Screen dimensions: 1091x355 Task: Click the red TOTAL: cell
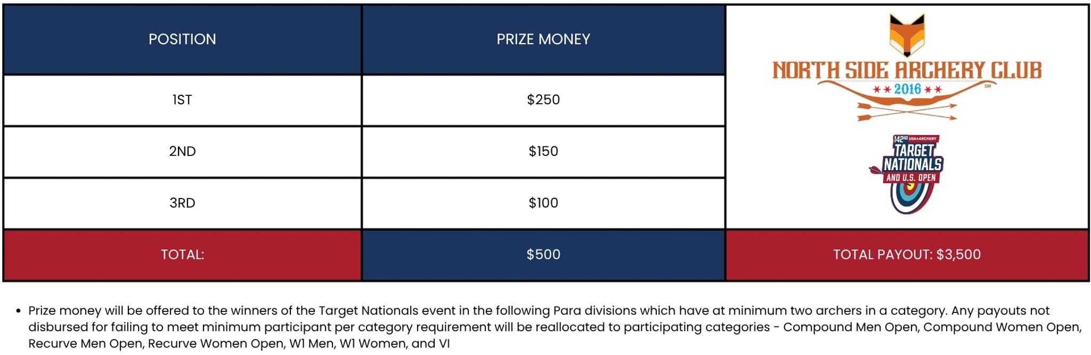[182, 255]
